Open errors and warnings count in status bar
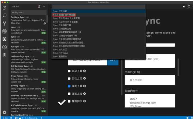 point(19,118)
